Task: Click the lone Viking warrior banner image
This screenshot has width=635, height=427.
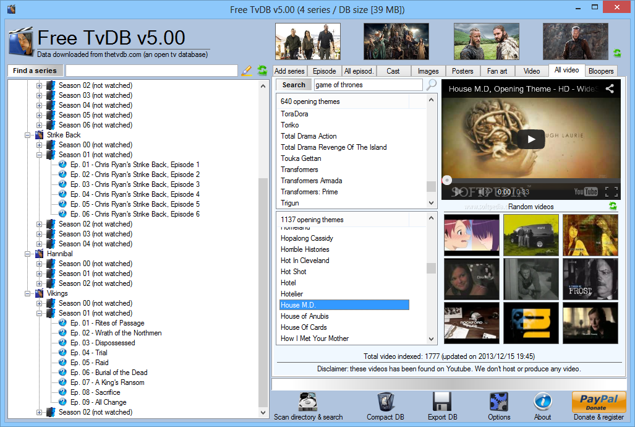Action: point(576,41)
